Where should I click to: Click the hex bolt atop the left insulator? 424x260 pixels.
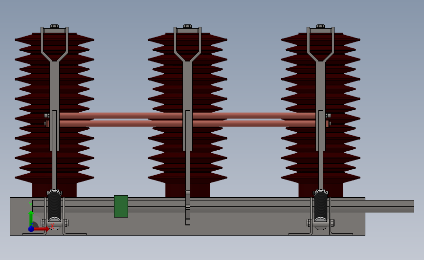(x=54, y=26)
